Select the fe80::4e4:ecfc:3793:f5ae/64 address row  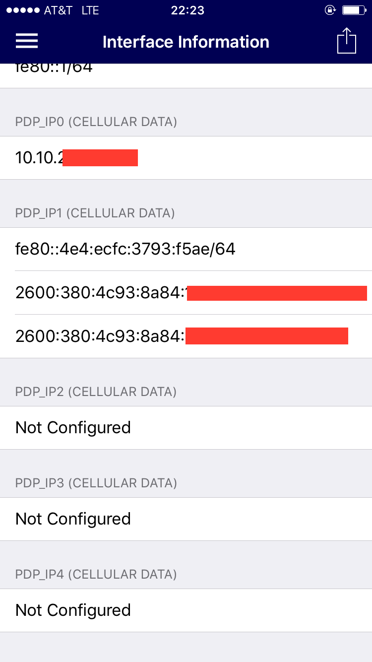coord(186,249)
